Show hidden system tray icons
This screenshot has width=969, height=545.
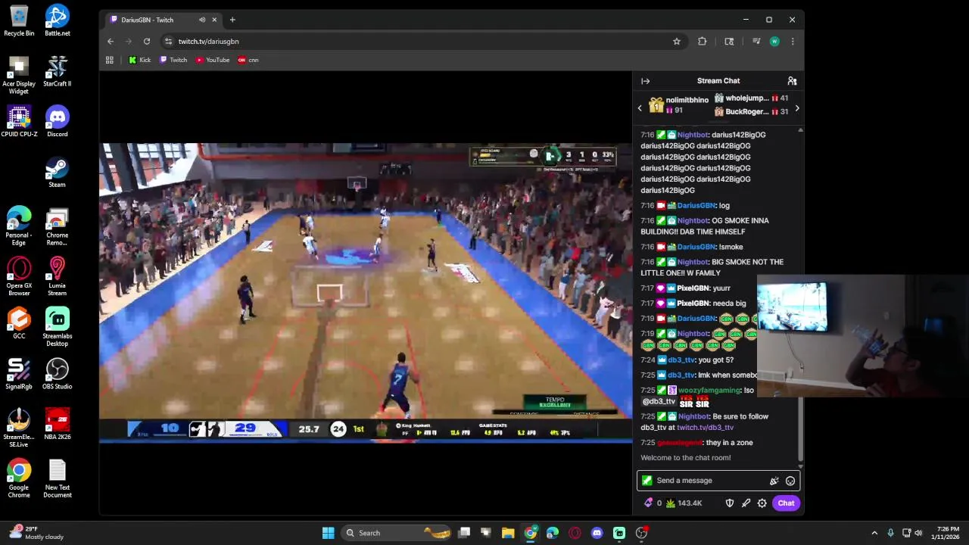pyautogui.click(x=874, y=533)
